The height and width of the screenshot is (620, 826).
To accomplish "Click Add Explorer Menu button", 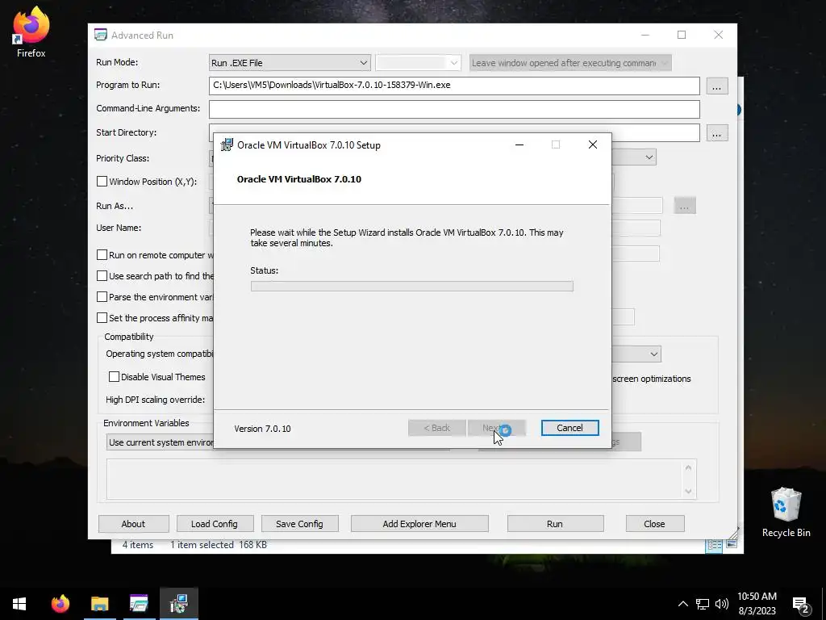I will (x=419, y=524).
